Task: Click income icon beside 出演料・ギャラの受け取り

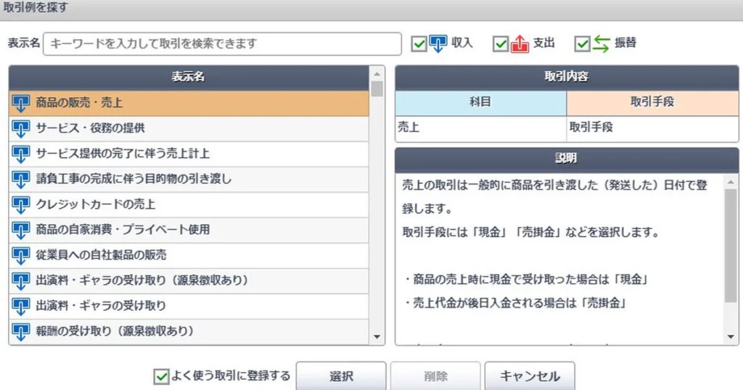Action: point(21,306)
